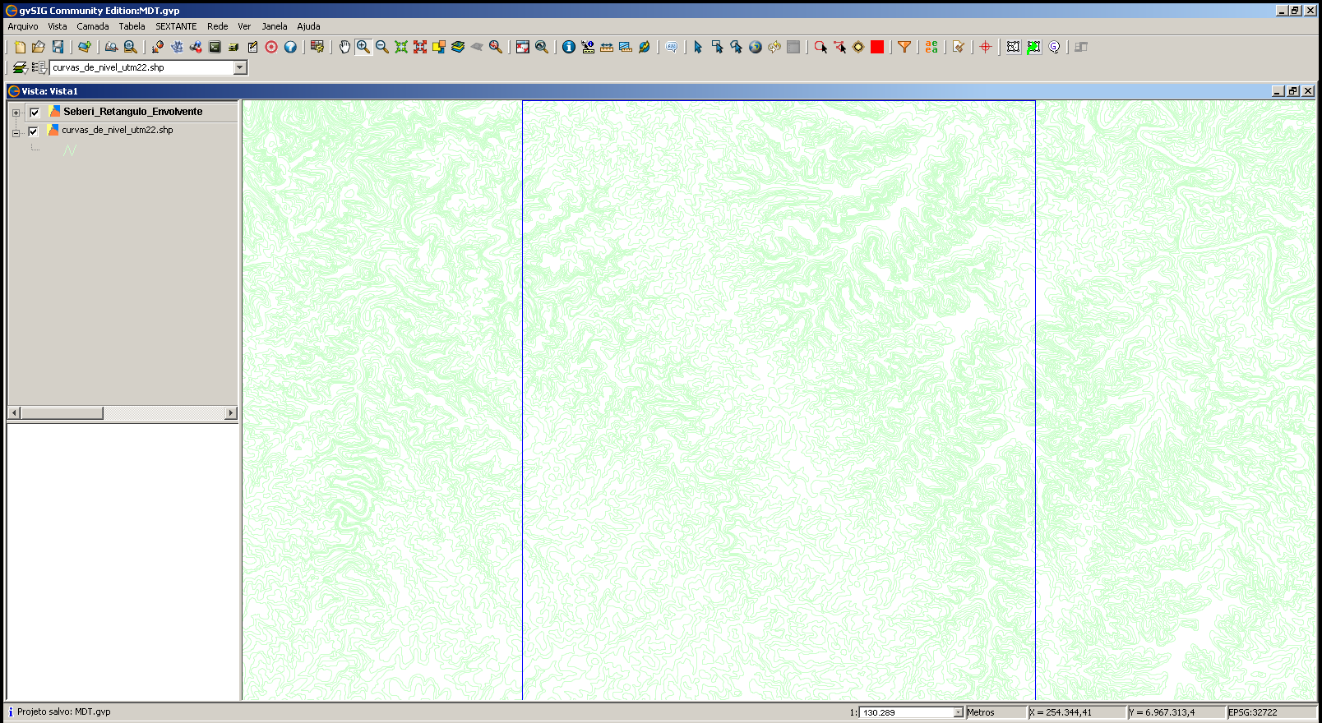Open the curvas_de_nivel_utm22.shp layer dropdown
This screenshot has height=723, width=1322.
240,67
